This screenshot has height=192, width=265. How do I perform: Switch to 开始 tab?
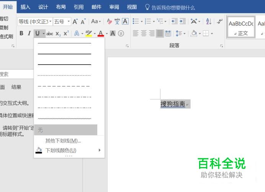pos(8,7)
